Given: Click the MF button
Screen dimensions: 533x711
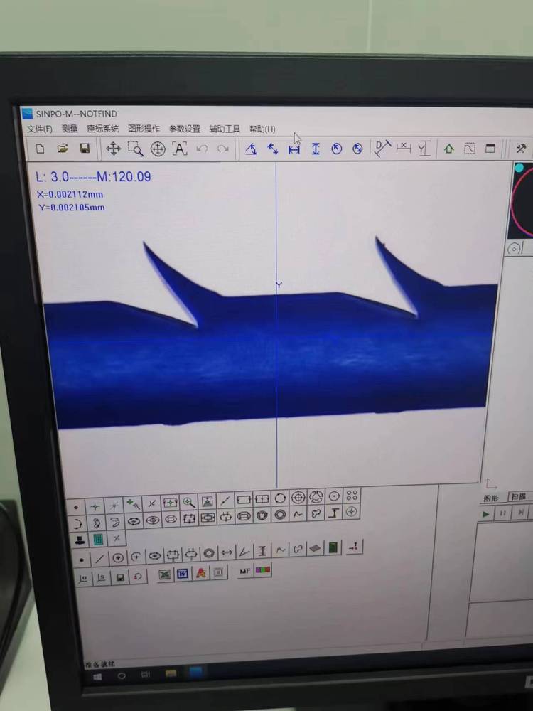Looking at the screenshot, I should [244, 572].
